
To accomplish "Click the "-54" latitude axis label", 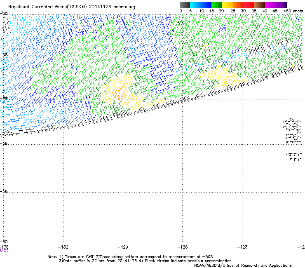I will click(x=4, y=98).
